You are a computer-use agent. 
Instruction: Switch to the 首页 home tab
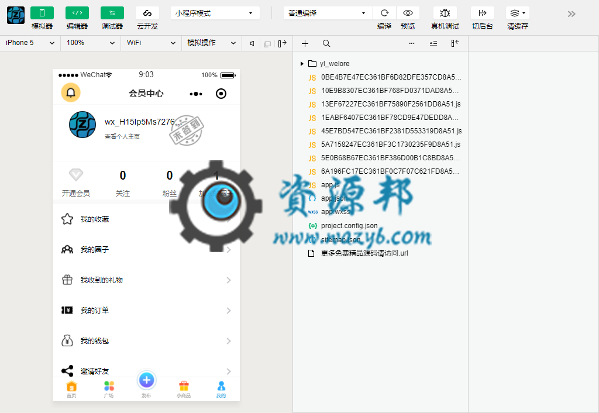(x=71, y=390)
